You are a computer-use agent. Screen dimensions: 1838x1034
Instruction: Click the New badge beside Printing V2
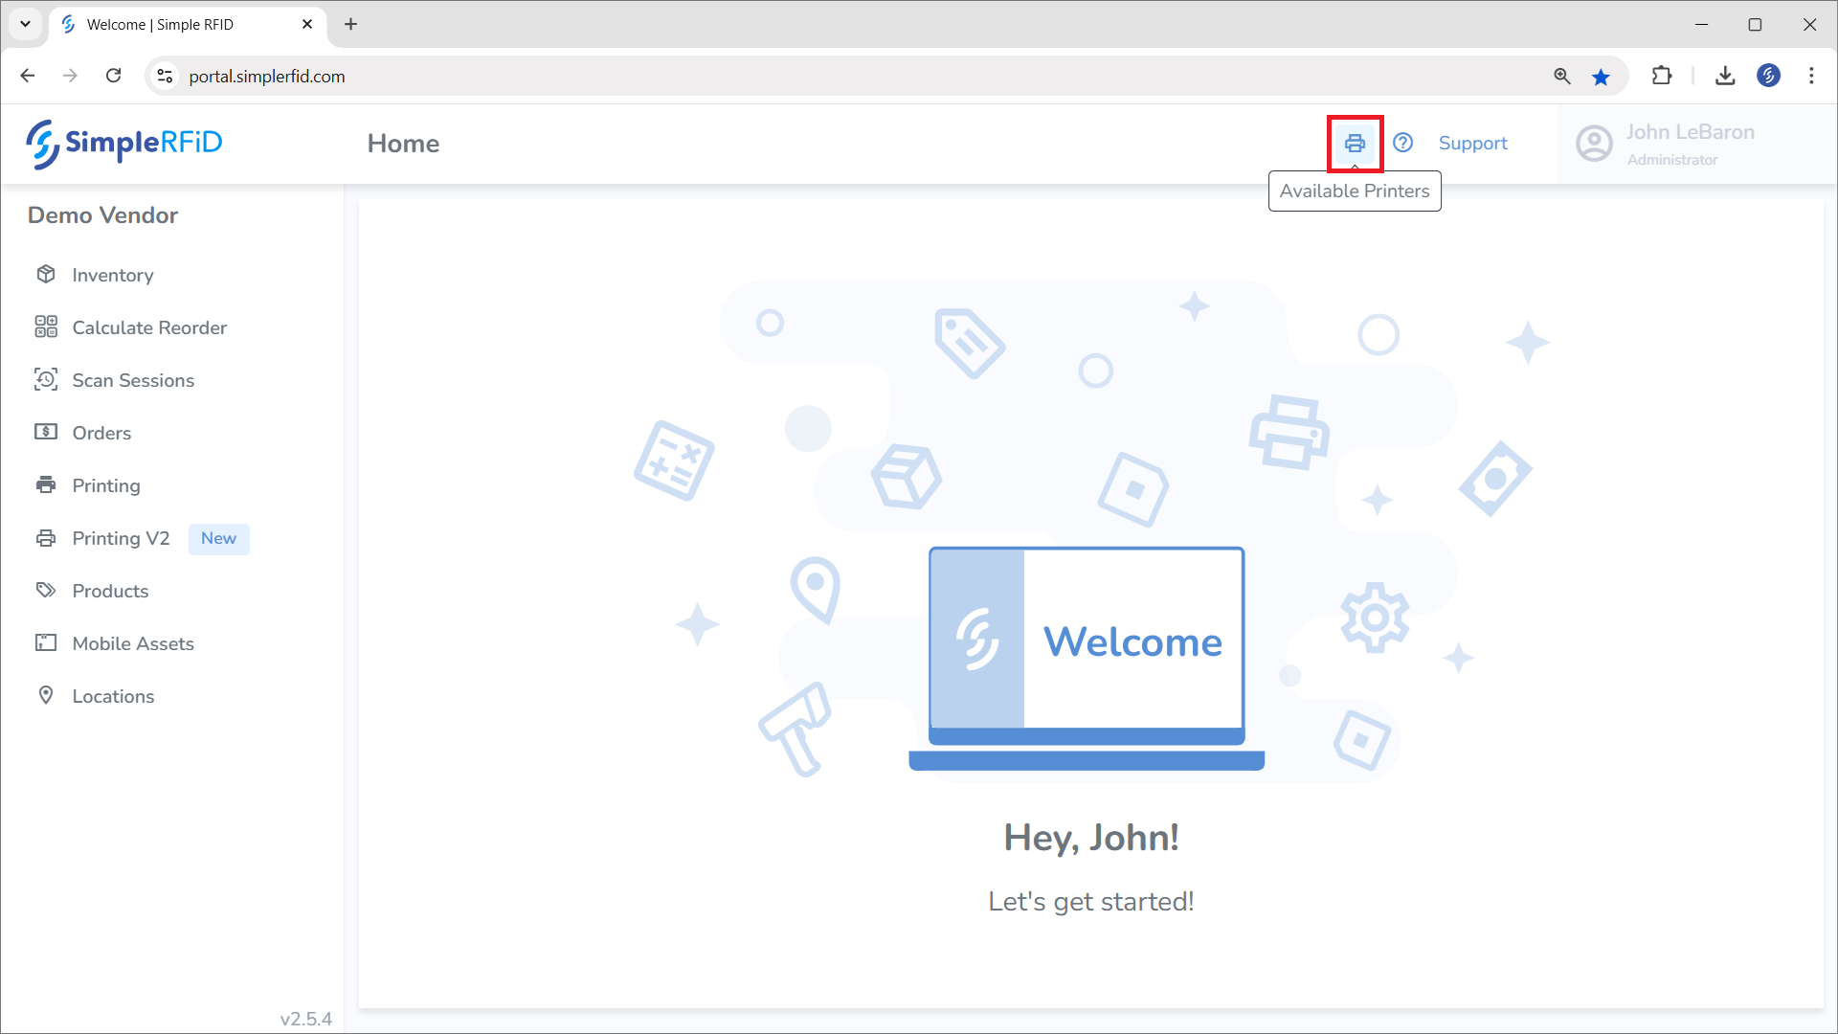pyautogui.click(x=218, y=538)
